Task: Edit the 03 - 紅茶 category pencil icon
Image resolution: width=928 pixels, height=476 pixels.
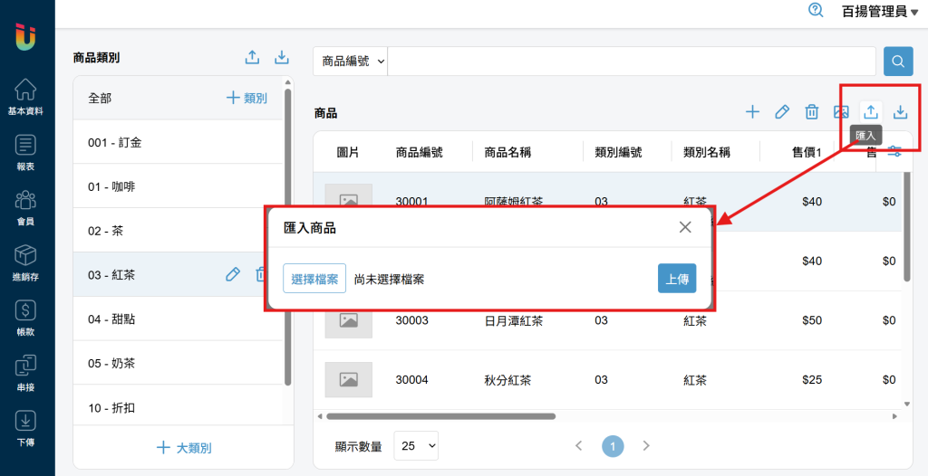Action: [233, 274]
